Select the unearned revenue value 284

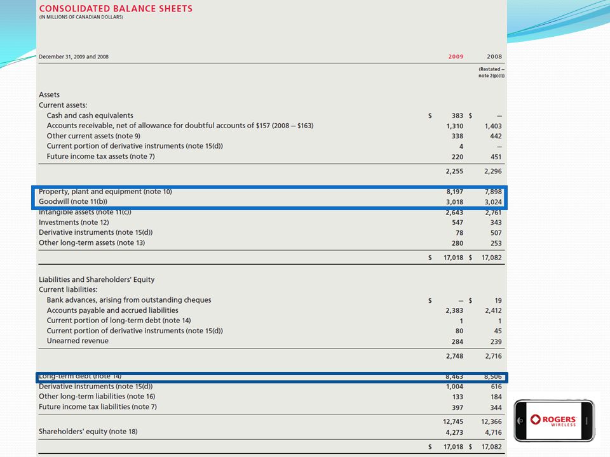(457, 342)
